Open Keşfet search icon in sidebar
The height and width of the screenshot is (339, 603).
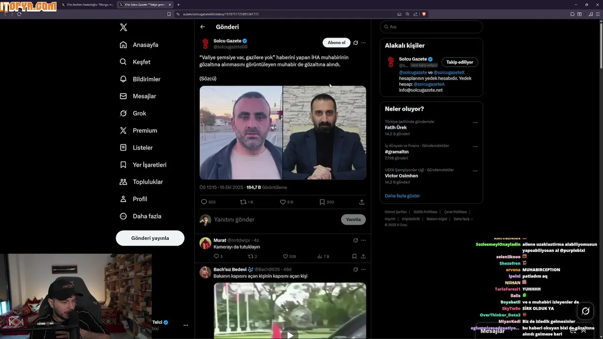click(123, 62)
